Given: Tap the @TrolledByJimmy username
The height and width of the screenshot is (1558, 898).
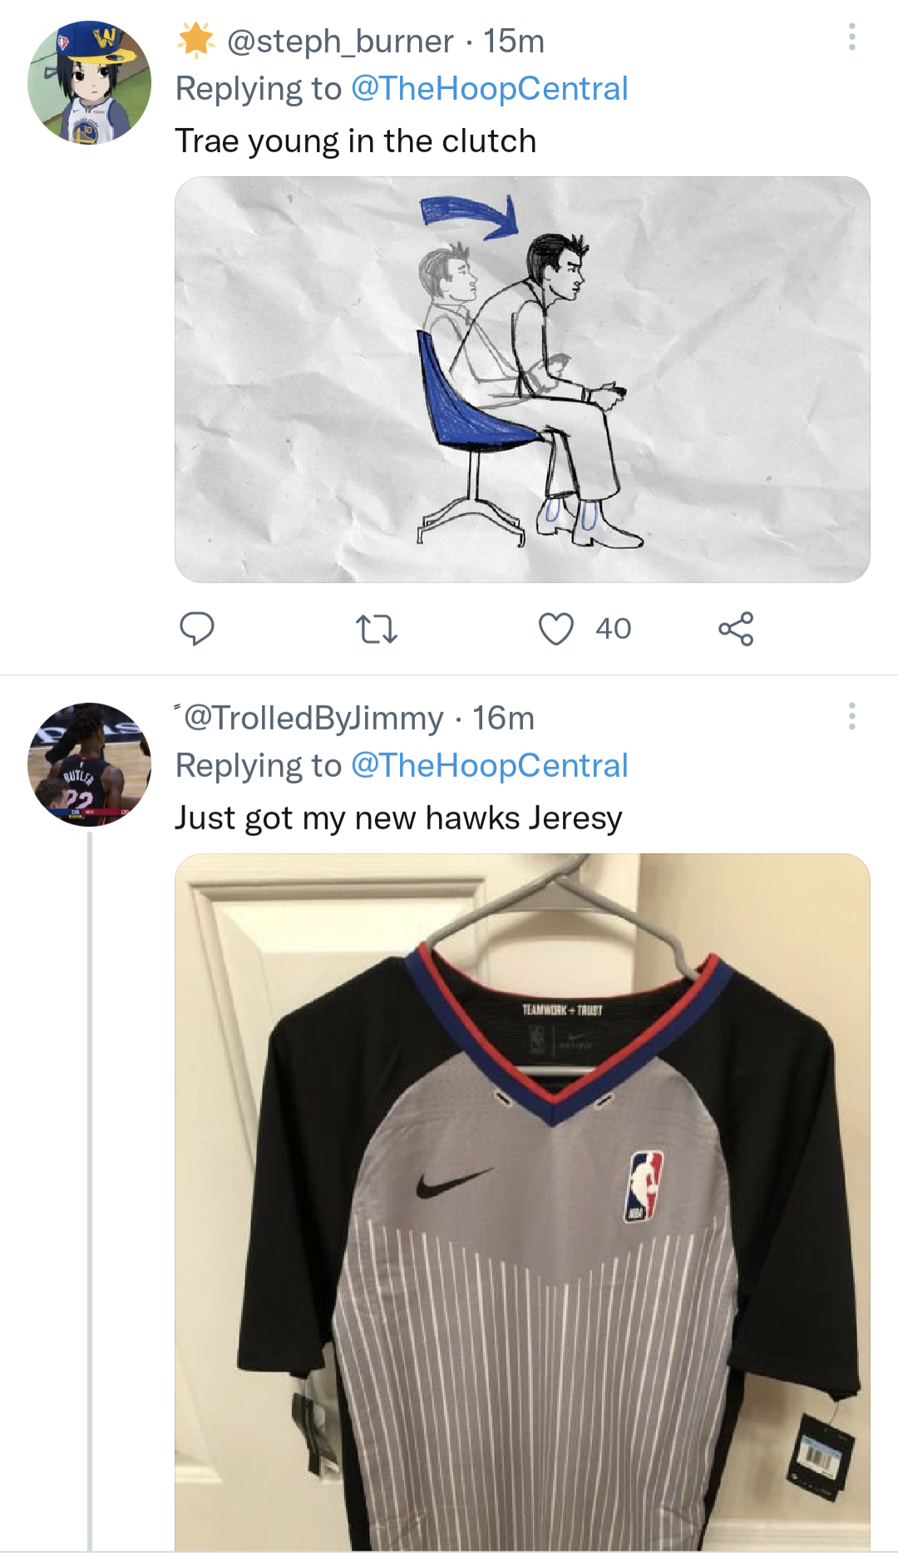Looking at the screenshot, I should [313, 718].
